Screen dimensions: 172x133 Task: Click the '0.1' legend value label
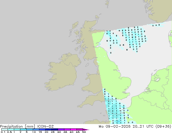(3, 132)
